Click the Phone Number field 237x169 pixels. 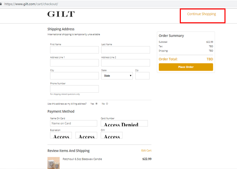click(x=74, y=89)
